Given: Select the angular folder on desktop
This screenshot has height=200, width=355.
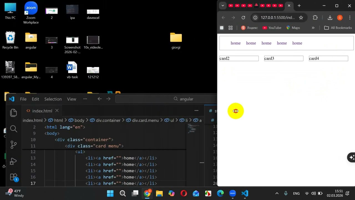Looking at the screenshot, I should coord(31,40).
